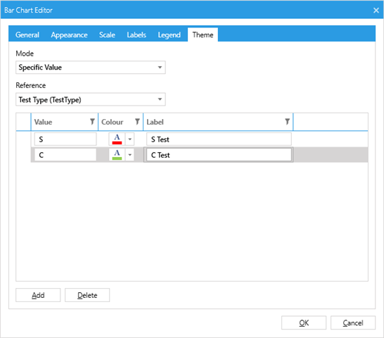
Task: Confirm with the OK button
Action: click(304, 323)
